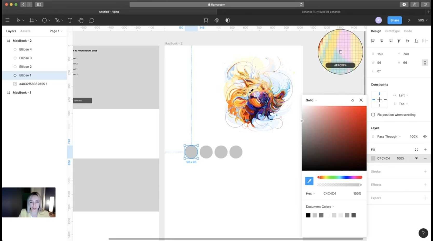Open the zoom level 50% dropdown
433x241 pixels.
(423, 20)
